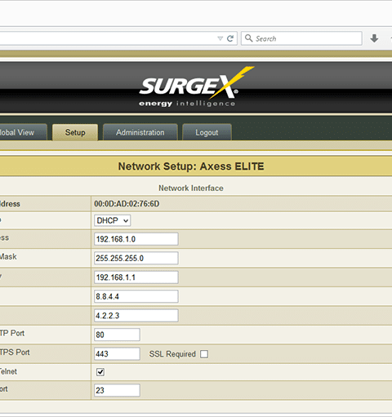
Task: Click the browser reload icon
Action: pos(230,38)
